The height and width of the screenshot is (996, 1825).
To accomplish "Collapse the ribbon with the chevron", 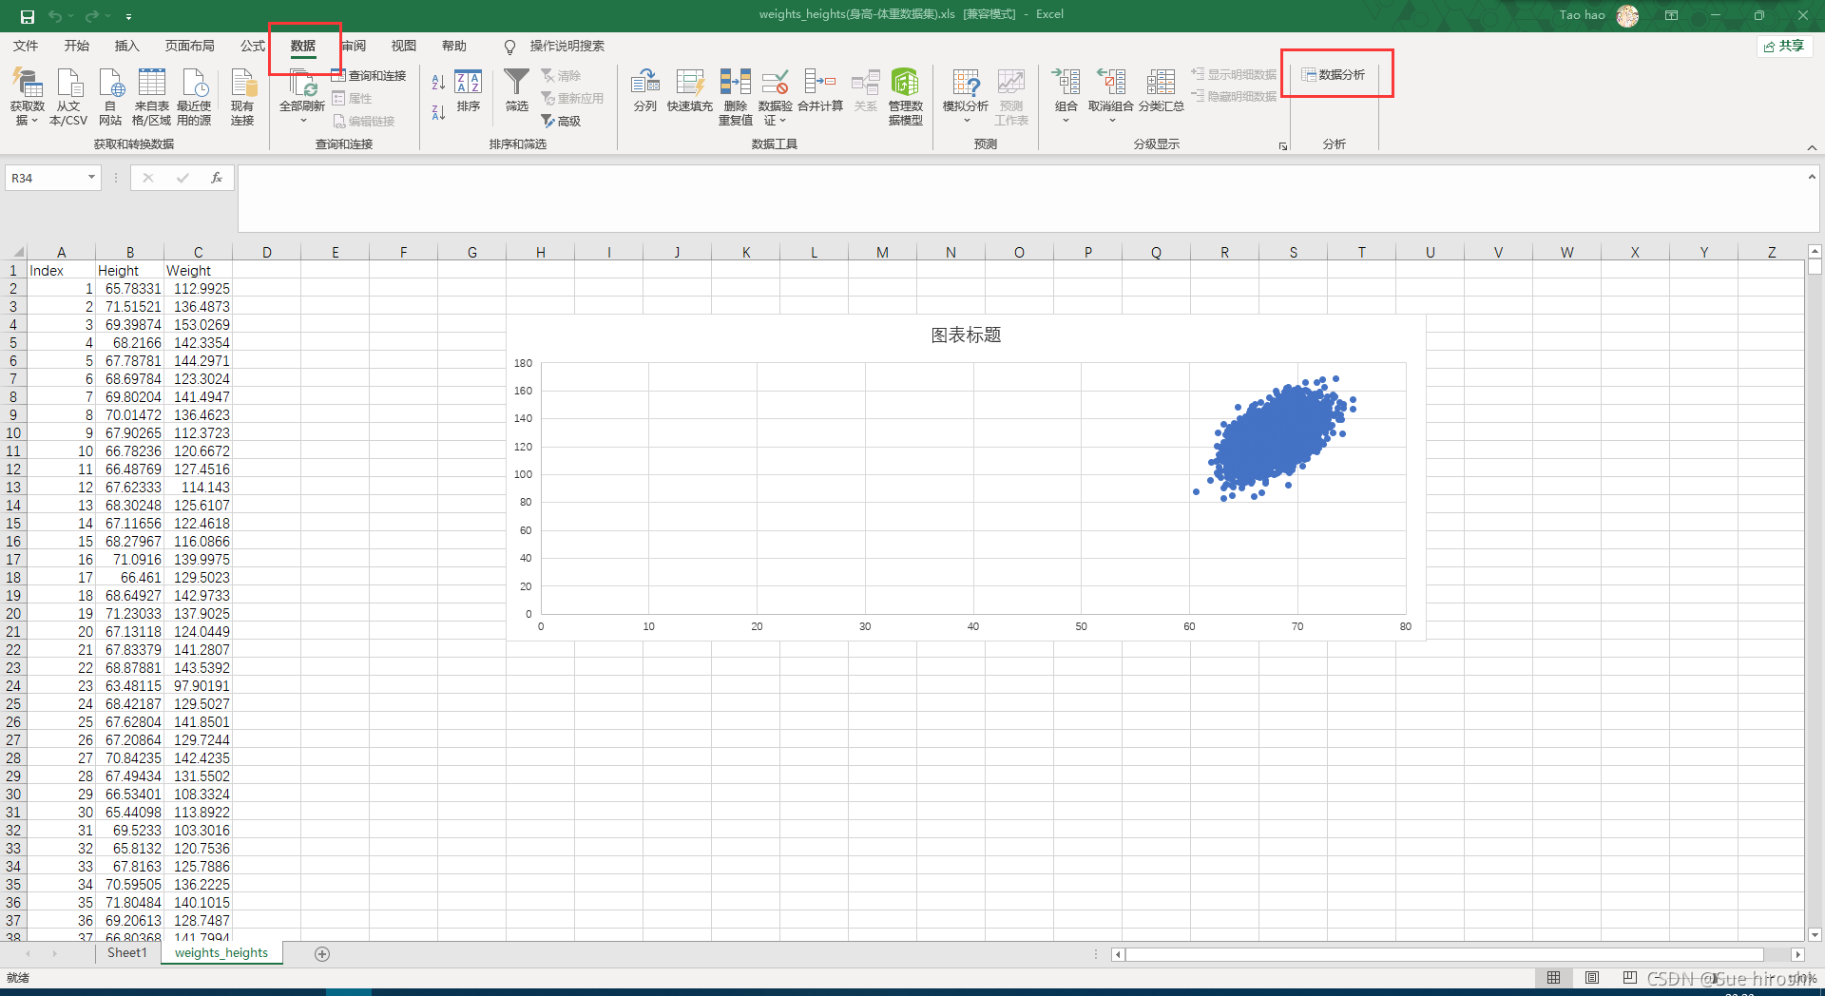I will [x=1812, y=147].
